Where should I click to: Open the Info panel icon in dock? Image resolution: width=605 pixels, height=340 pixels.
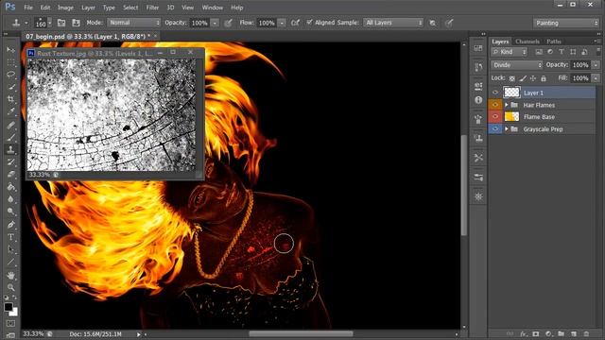point(478,100)
